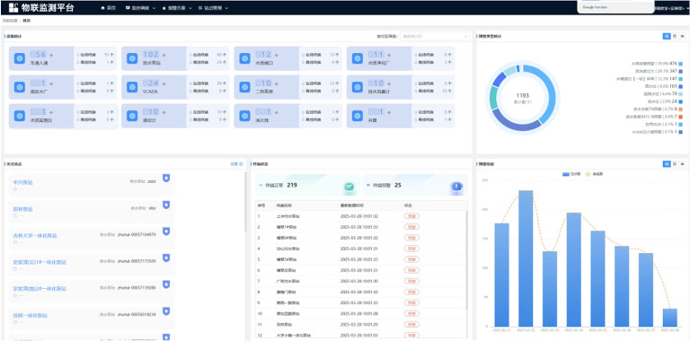Image resolution: width=690 pixels, height=341 pixels.
Task: Click the device icon on the 水质监测仪 card
Action: [20, 116]
